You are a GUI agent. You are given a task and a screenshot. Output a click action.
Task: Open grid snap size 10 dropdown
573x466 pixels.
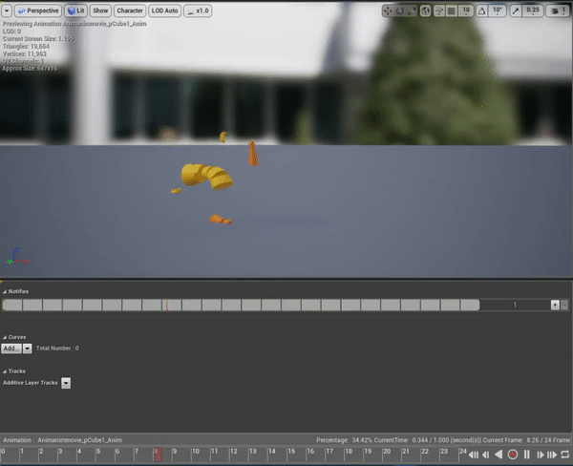(x=466, y=11)
